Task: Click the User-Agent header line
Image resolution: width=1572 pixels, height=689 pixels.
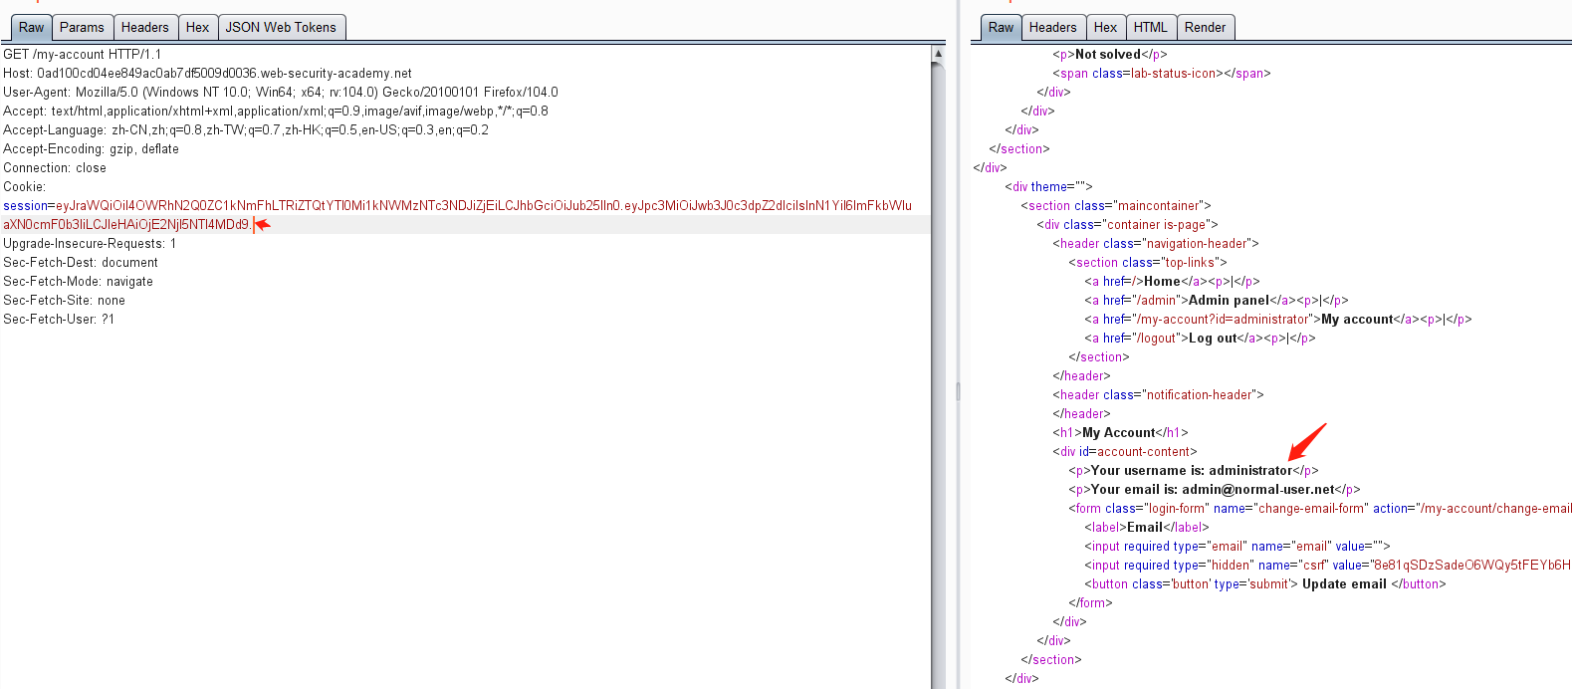Action: pyautogui.click(x=281, y=93)
